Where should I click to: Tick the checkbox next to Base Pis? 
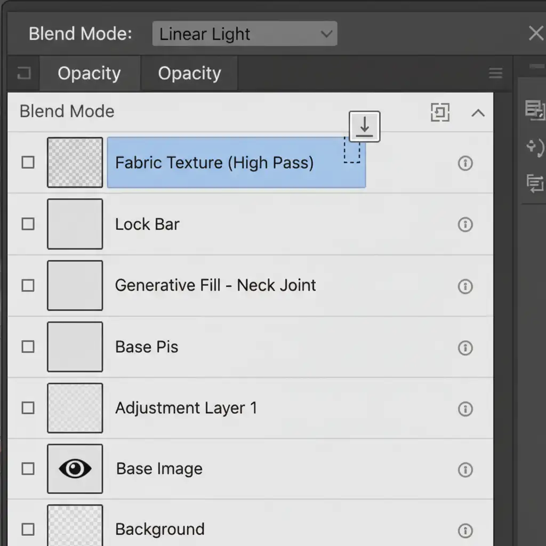28,347
